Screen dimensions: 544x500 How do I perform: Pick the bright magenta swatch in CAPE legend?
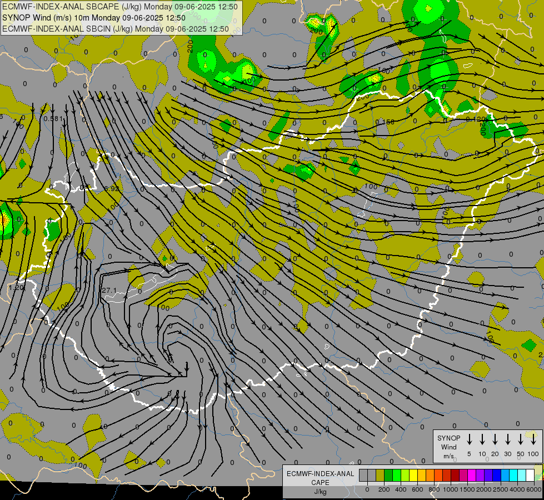pyautogui.click(x=472, y=475)
